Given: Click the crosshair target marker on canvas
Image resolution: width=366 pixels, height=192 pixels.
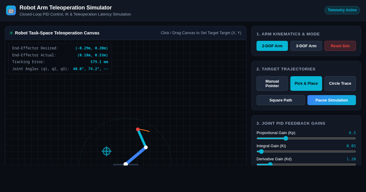Looking at the screenshot, I should tap(106, 151).
